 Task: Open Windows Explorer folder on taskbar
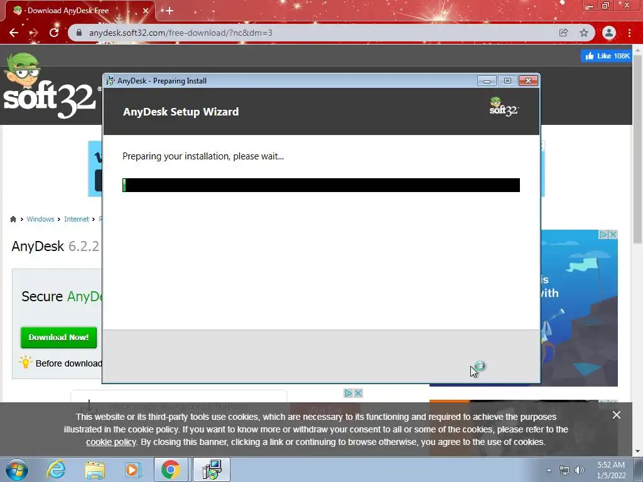click(95, 469)
